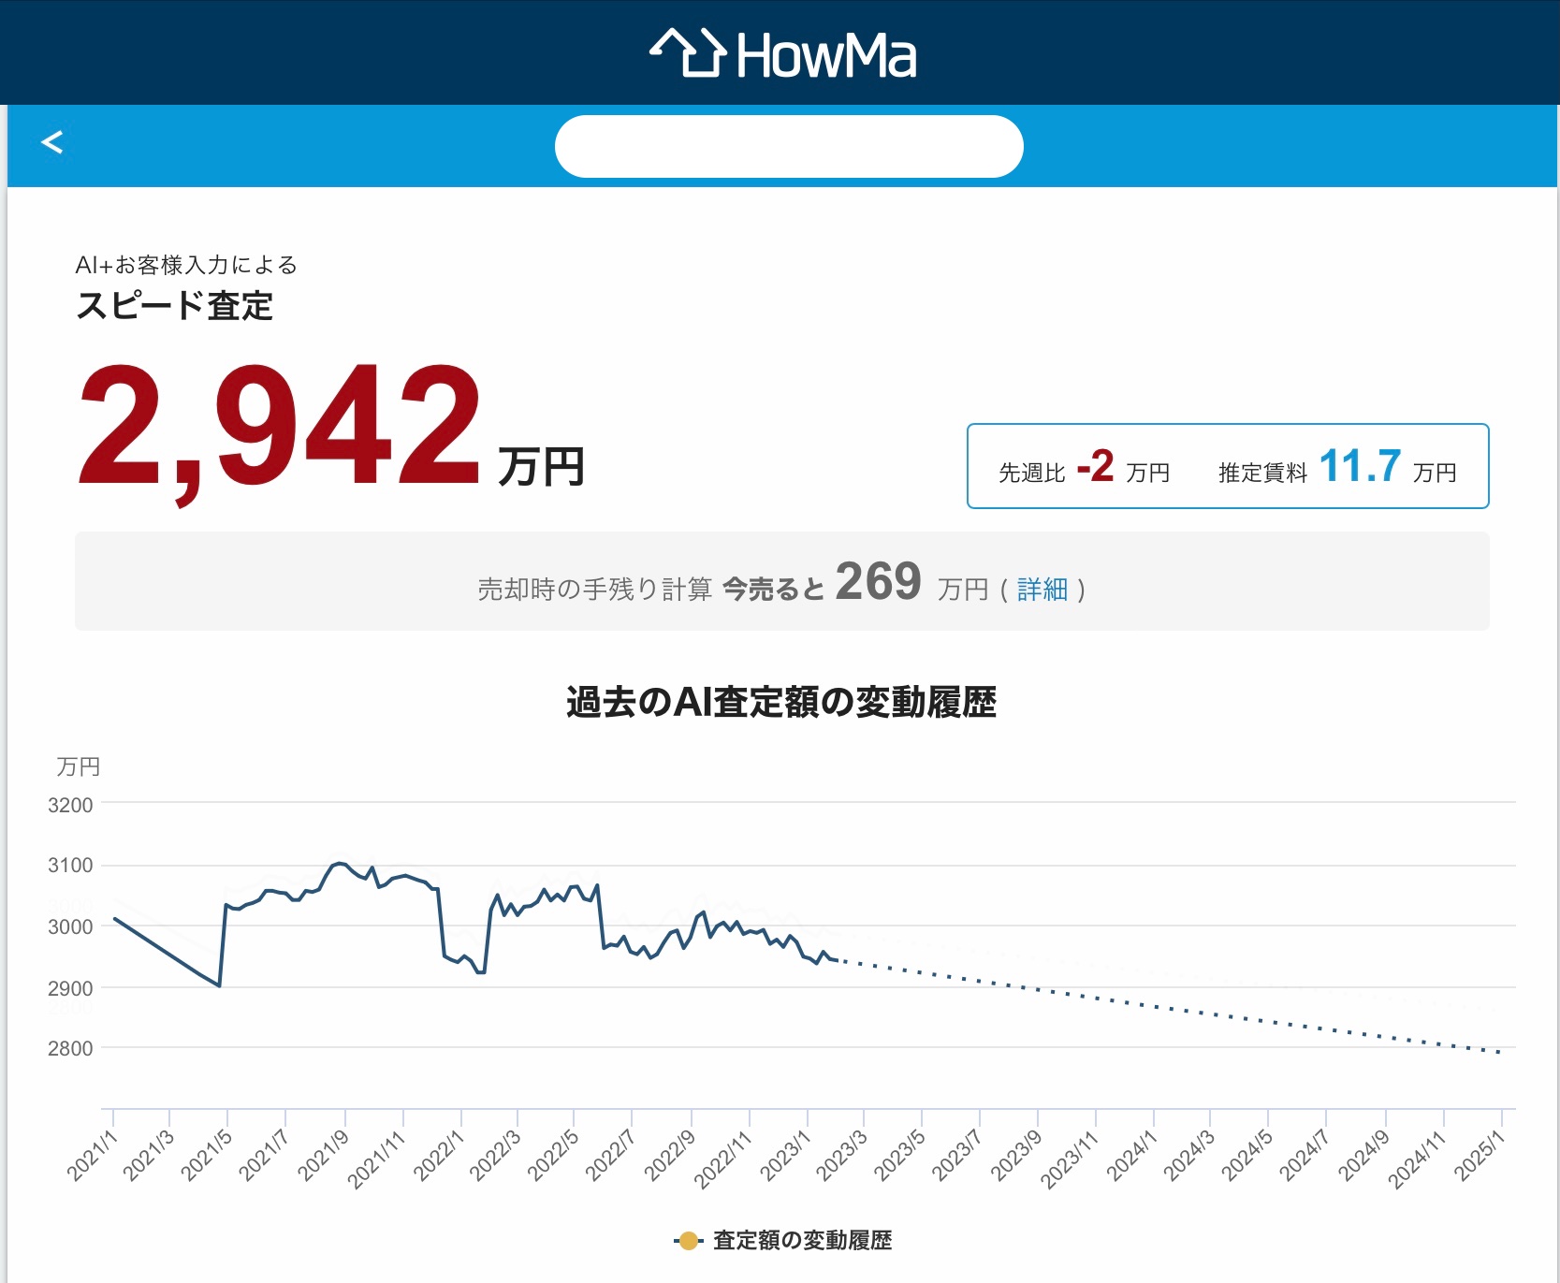Screen dimensions: 1560x1283
Task: Click the 売却時の手残り計算 label
Action: (x=595, y=590)
